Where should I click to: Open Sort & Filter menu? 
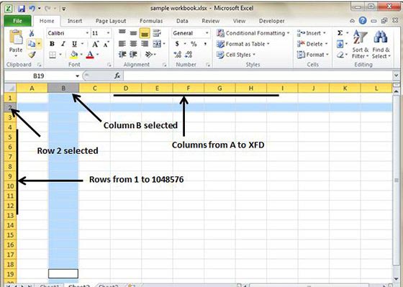pyautogui.click(x=360, y=45)
